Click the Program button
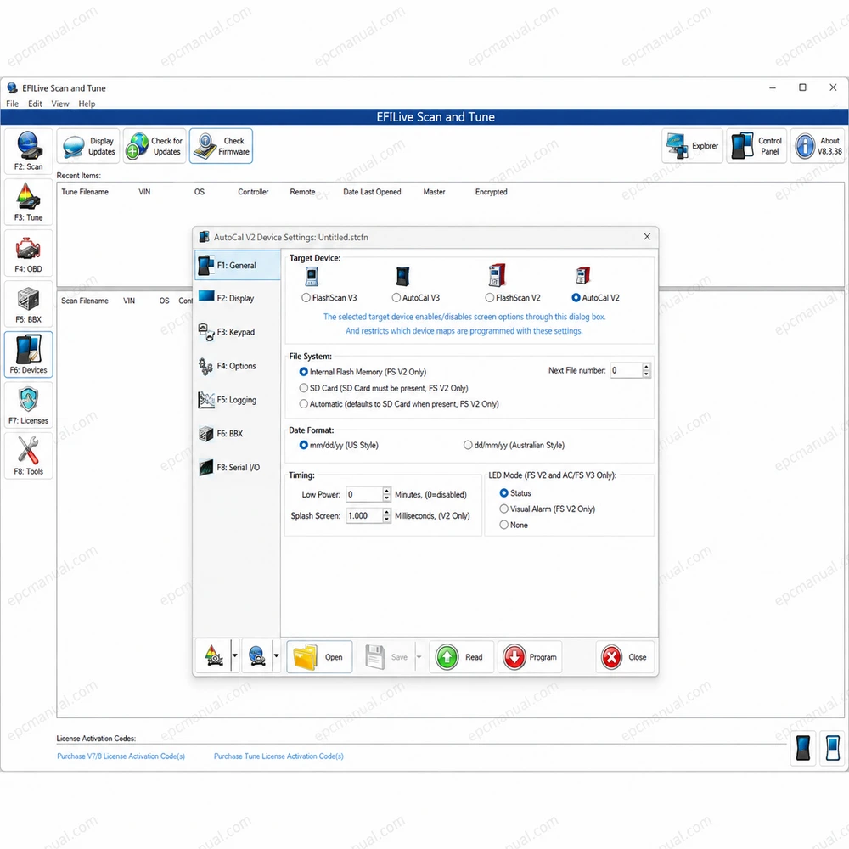The width and height of the screenshot is (849, 849). tap(530, 657)
